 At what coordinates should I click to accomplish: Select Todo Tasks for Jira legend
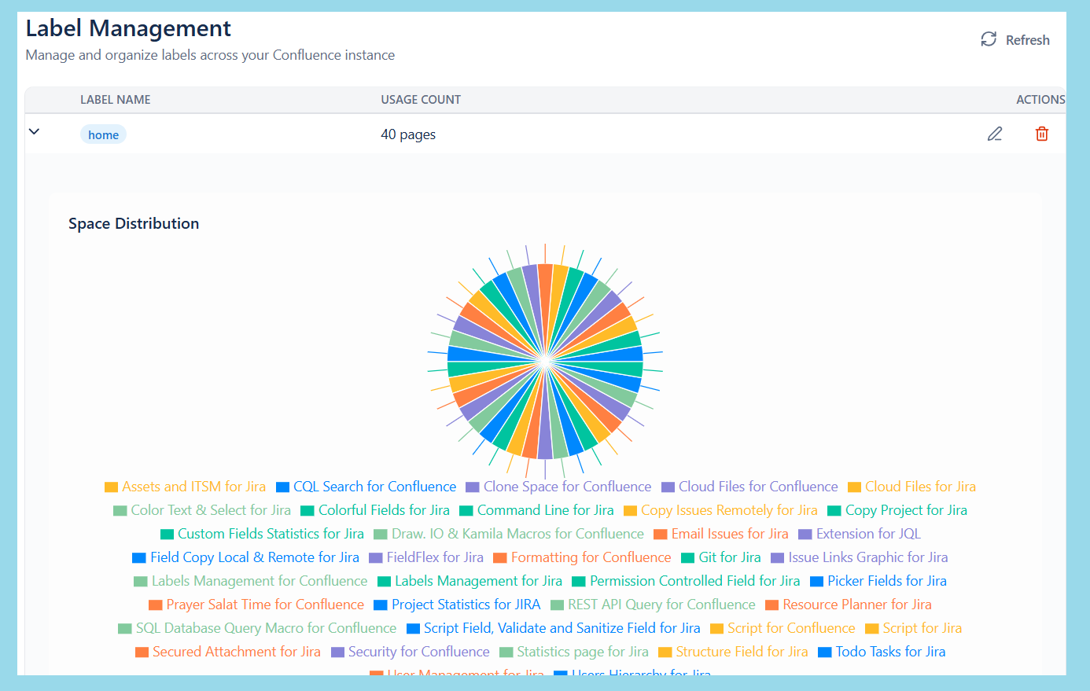click(882, 652)
